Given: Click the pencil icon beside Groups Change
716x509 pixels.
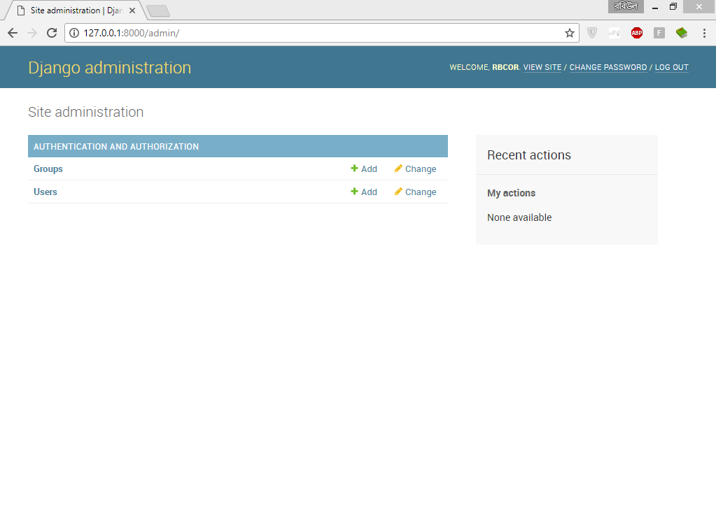Looking at the screenshot, I should pyautogui.click(x=398, y=169).
